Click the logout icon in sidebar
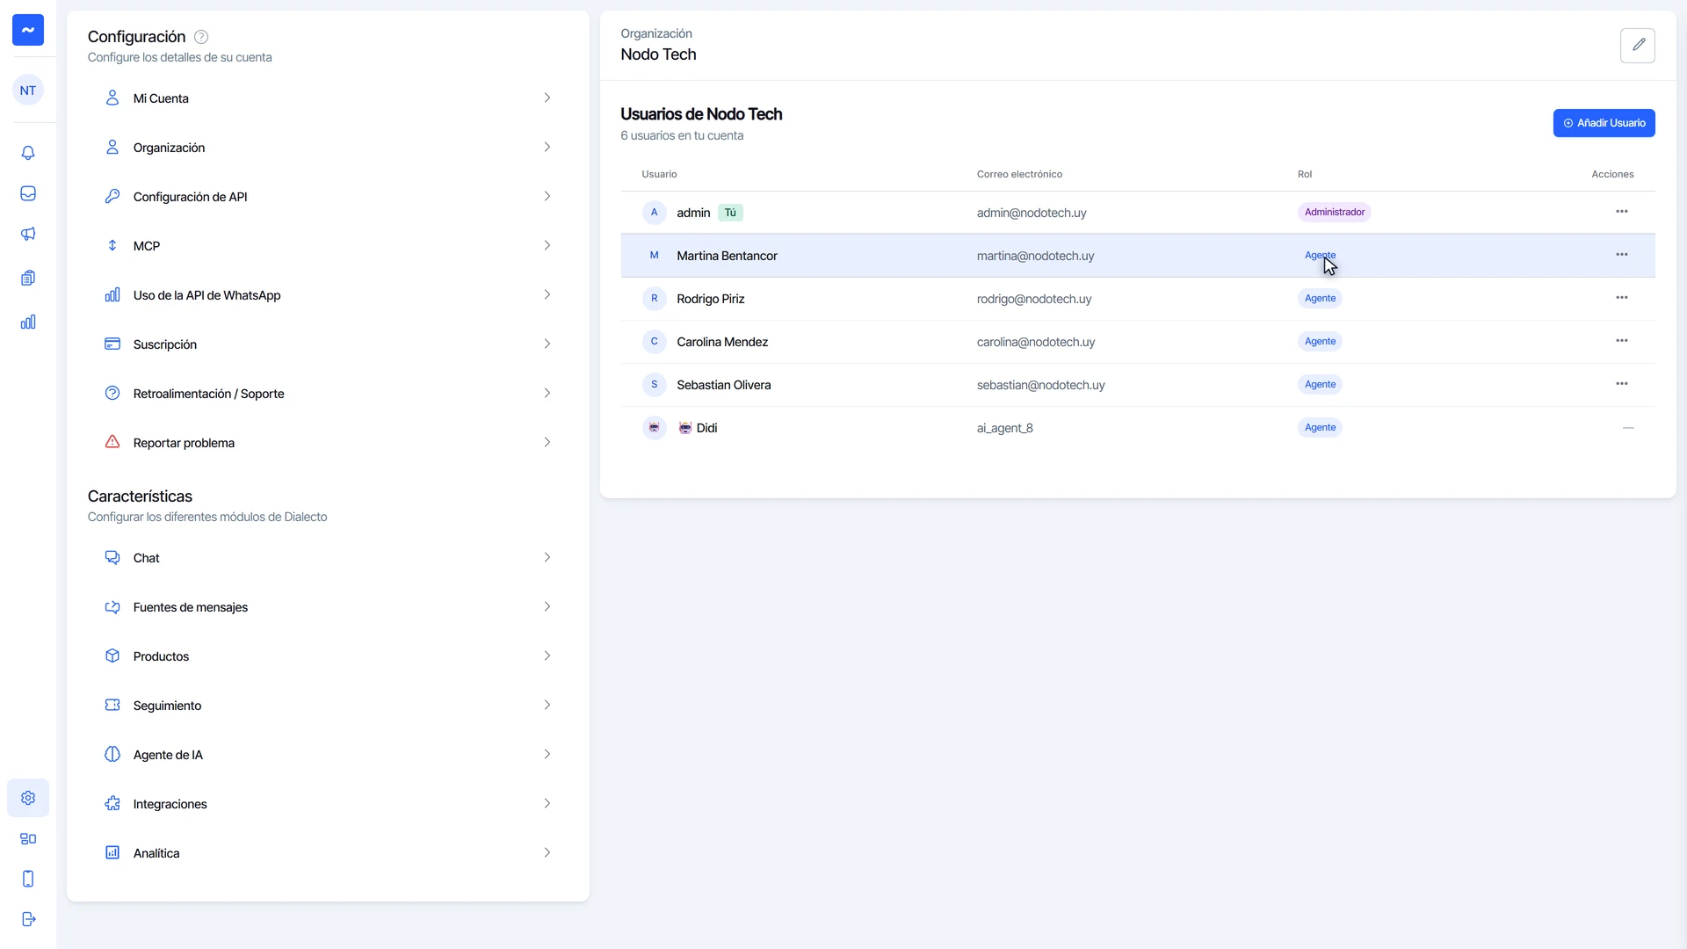The image size is (1687, 949). pos(28,919)
